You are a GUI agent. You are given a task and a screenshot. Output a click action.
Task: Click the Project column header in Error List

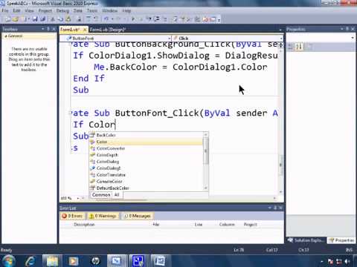click(x=251, y=225)
